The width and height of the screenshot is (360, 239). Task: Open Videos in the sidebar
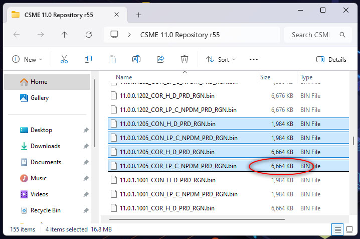click(x=47, y=194)
